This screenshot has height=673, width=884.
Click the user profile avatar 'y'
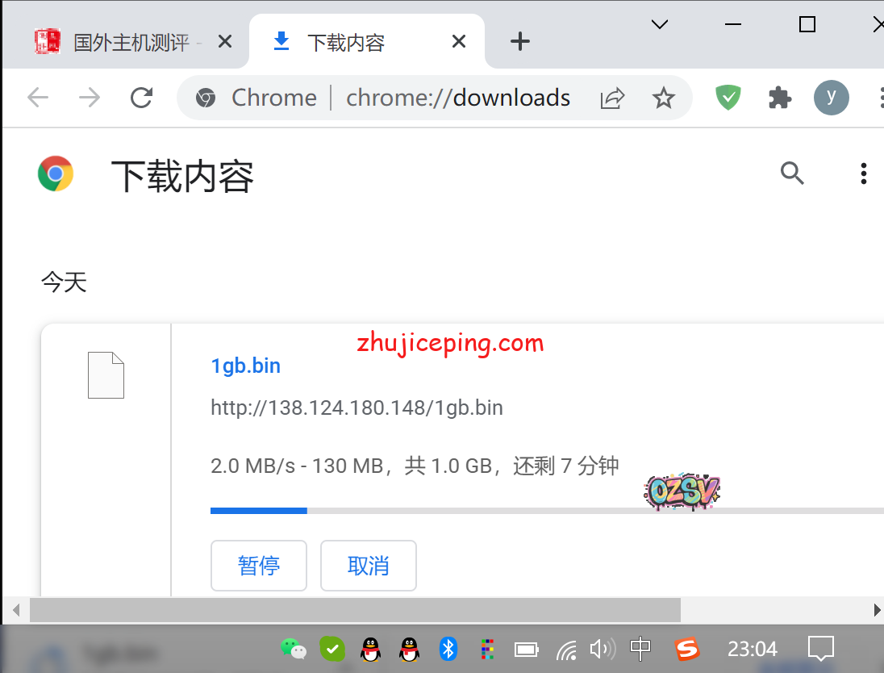point(831,98)
